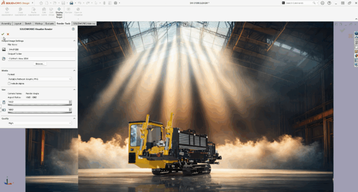Screen dimensions: 358x192
Task: Expand the SOLIDWORKS Design menu arrow
Action: (x=33, y=3)
